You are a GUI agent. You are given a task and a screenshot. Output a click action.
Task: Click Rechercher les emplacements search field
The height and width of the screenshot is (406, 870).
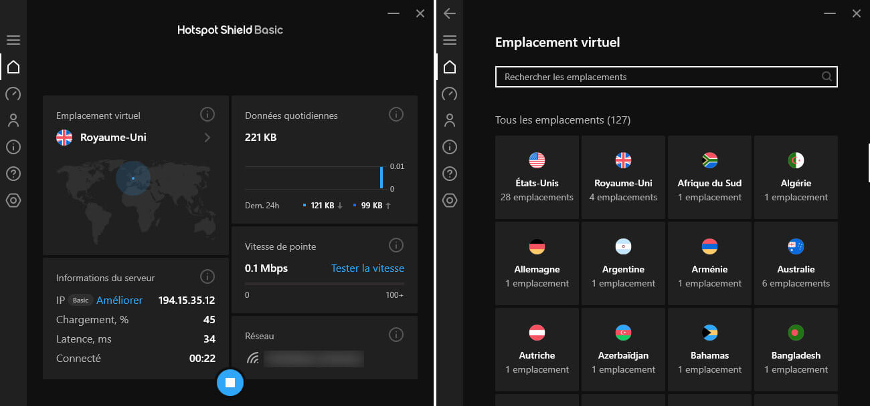pyautogui.click(x=666, y=77)
